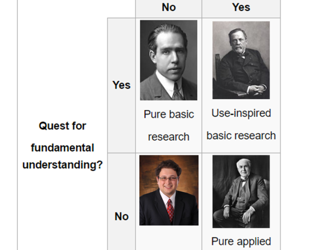Select the 'Yes' row header cell
This screenshot has height=250, width=313.
[121, 85]
